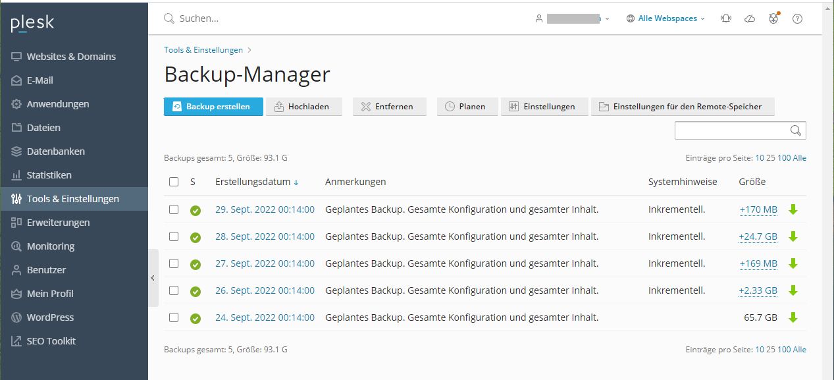Download the 29. Sept. 2022 backup via green arrow

coord(793,209)
